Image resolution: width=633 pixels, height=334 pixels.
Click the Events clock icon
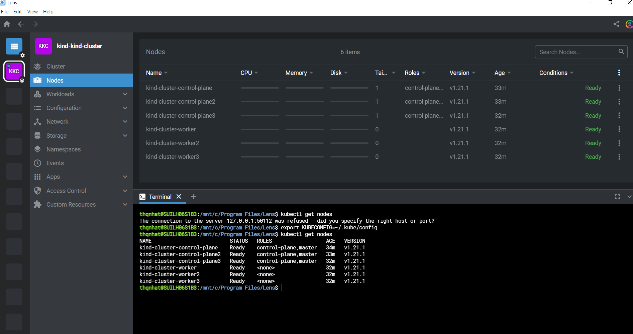tap(37, 163)
